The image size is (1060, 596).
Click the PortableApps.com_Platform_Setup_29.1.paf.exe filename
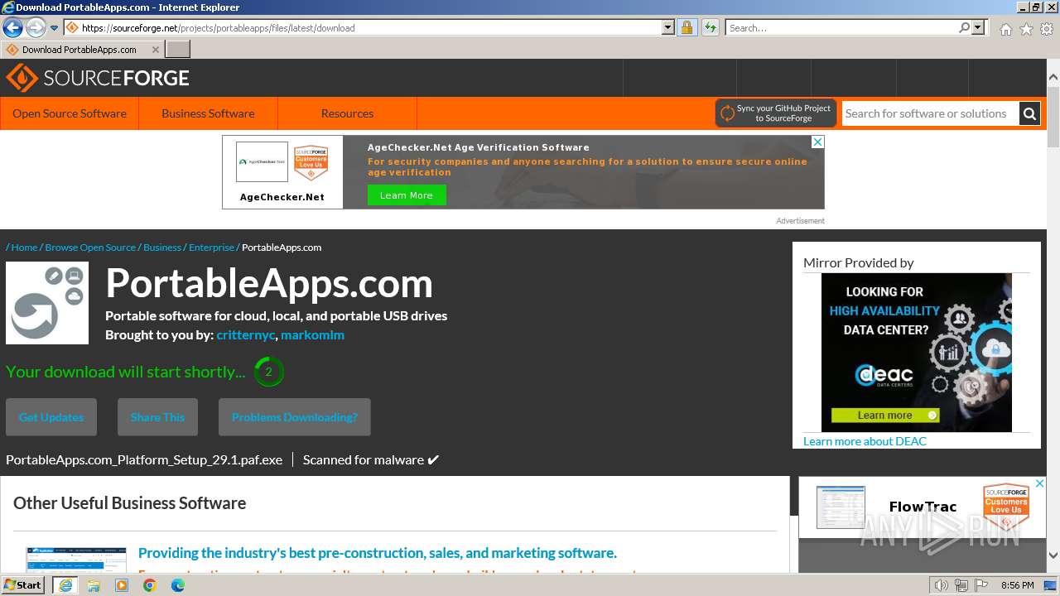144,459
